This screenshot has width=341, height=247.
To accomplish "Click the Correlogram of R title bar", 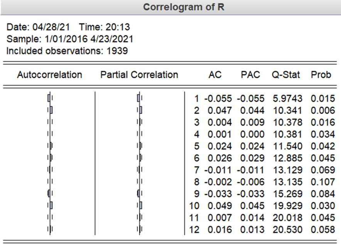I will tap(184, 7).
